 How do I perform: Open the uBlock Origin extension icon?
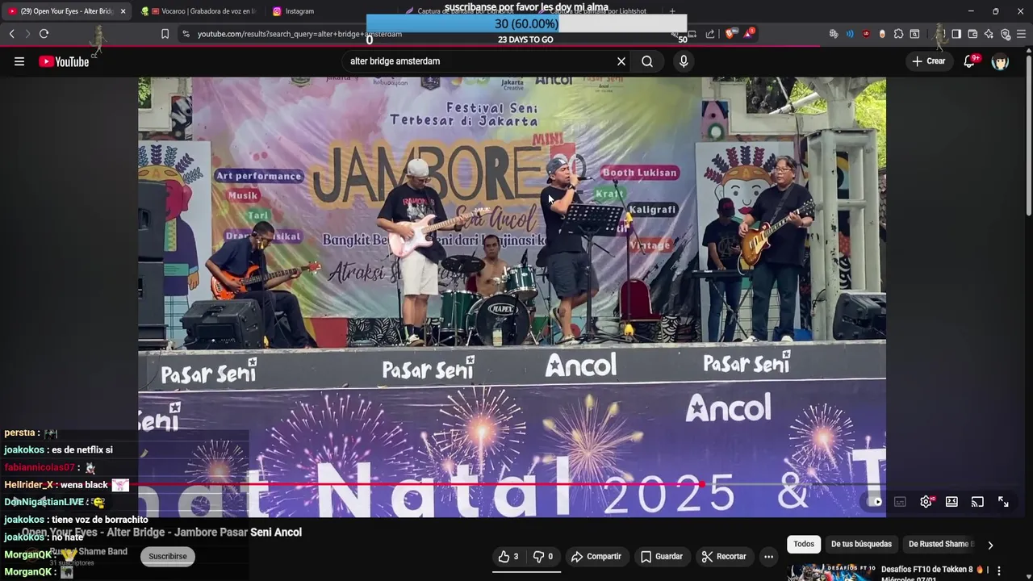866,34
